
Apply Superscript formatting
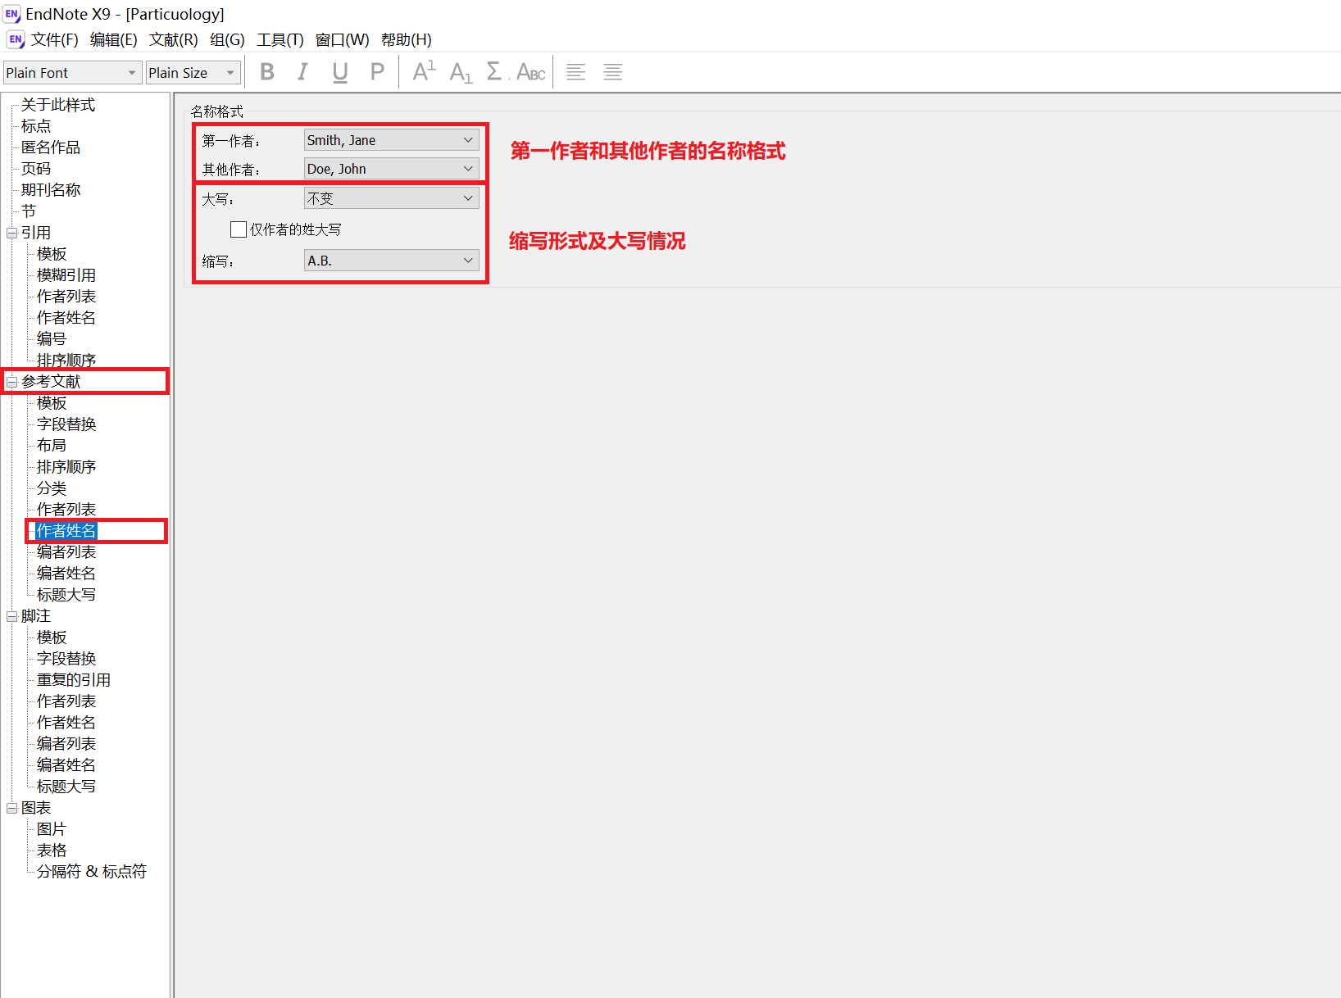(424, 72)
